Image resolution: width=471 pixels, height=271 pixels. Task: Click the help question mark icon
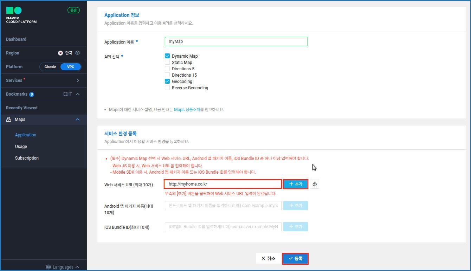[x=315, y=184]
